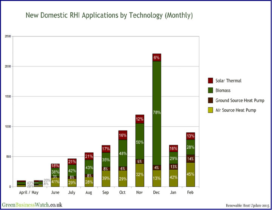This screenshot has width=272, height=210.
Task: Click the 45% Air Source segment in Feb
Action: (x=190, y=174)
